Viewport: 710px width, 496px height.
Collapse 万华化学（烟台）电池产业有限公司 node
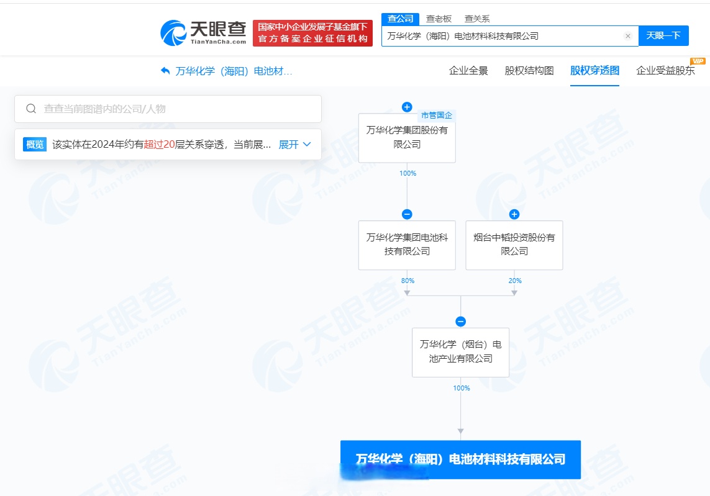(x=460, y=322)
